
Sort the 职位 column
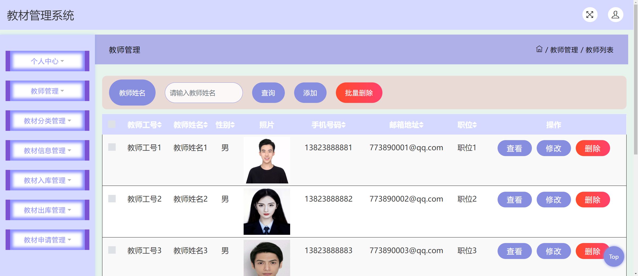pyautogui.click(x=467, y=125)
